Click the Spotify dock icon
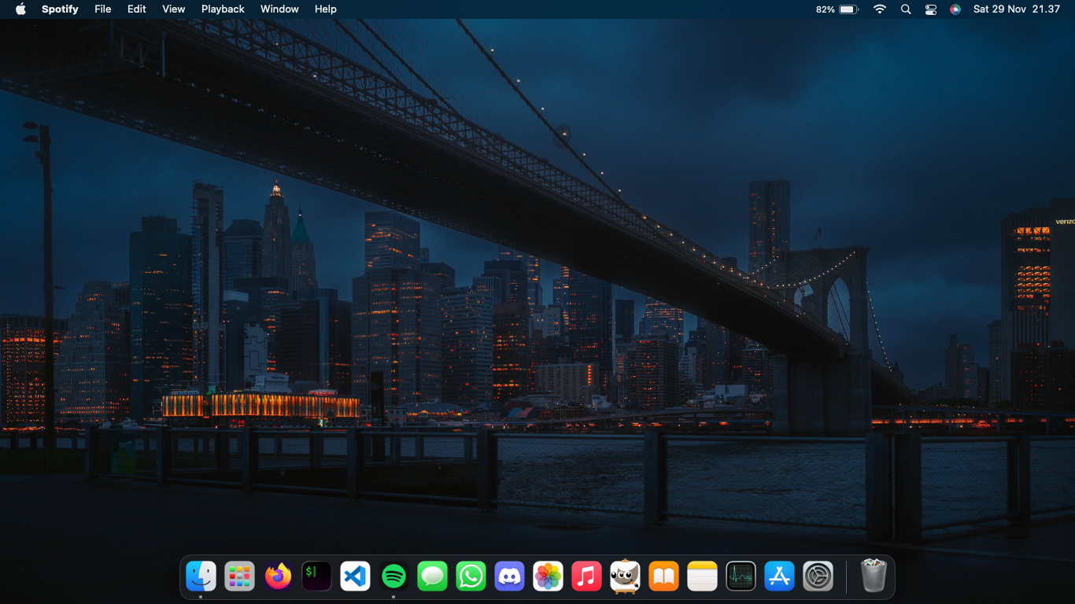1075x604 pixels. coord(393,576)
